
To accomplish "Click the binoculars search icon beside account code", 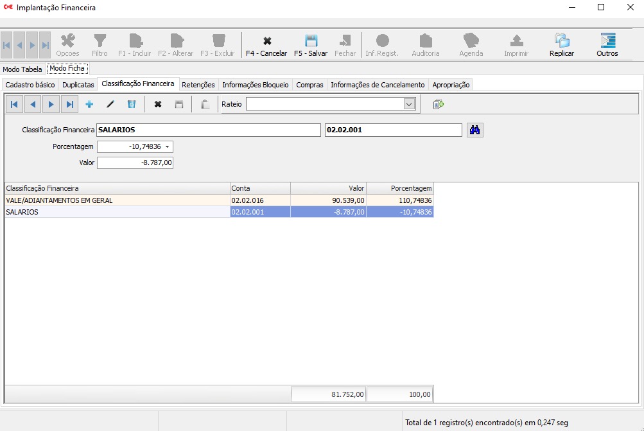I will click(475, 130).
